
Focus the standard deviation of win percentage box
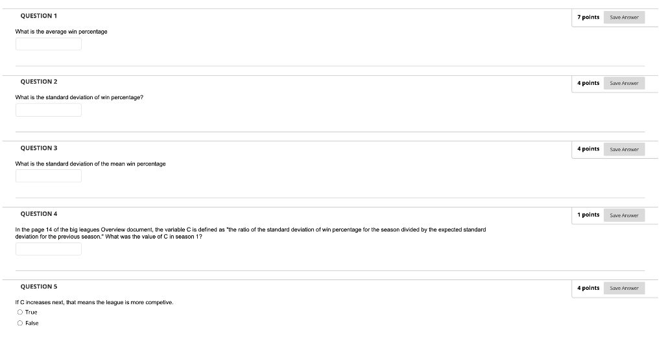(x=49, y=110)
